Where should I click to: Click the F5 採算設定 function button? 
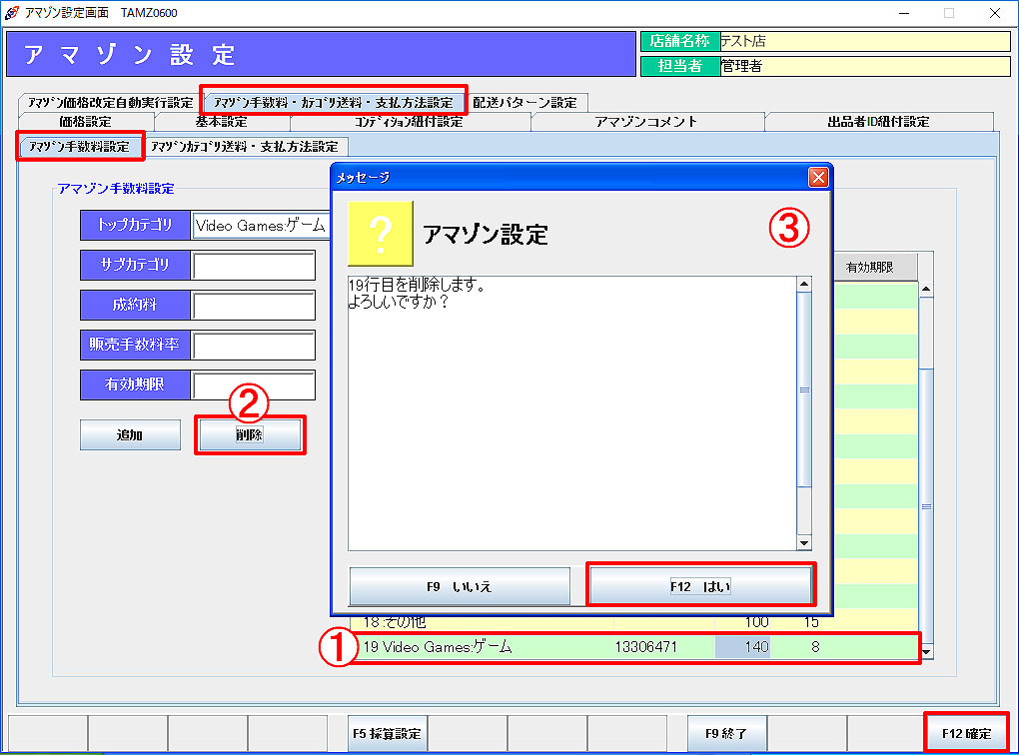pyautogui.click(x=388, y=734)
